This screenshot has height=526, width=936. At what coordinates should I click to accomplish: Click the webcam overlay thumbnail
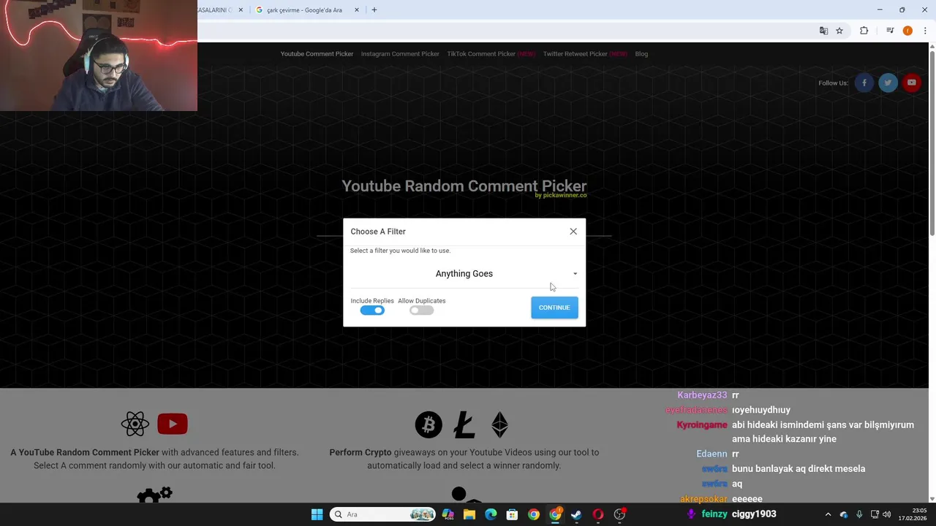point(99,56)
